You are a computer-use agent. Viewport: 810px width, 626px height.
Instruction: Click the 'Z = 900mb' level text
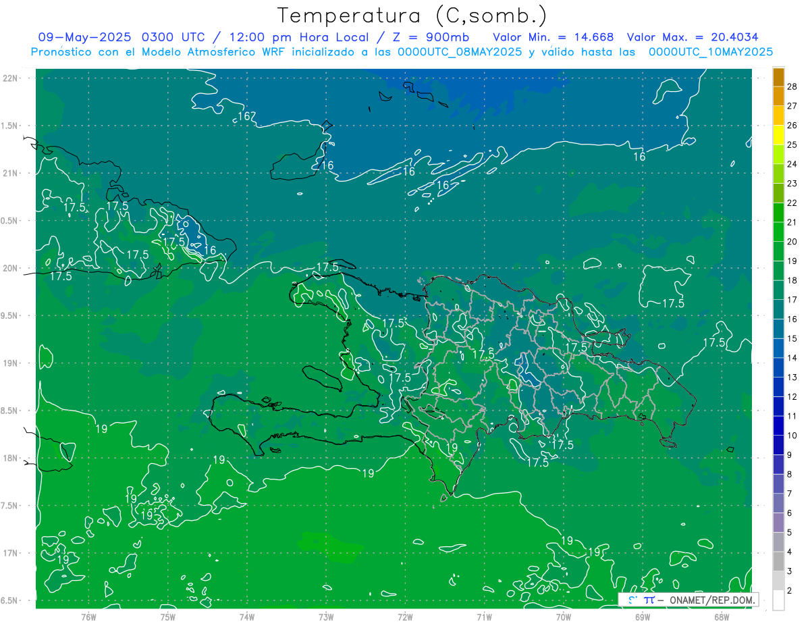click(429, 37)
